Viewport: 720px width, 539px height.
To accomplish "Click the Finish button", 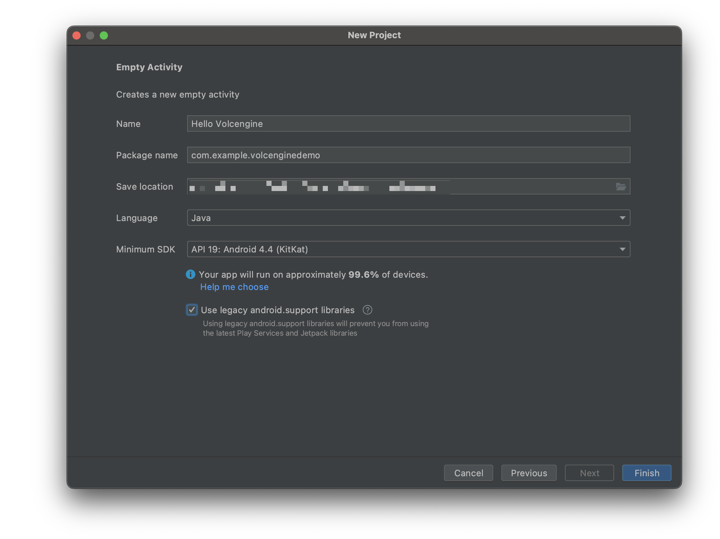I will (x=647, y=473).
